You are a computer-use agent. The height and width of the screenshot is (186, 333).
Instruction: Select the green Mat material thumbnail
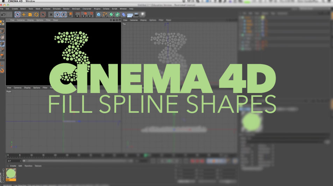tap(11, 175)
